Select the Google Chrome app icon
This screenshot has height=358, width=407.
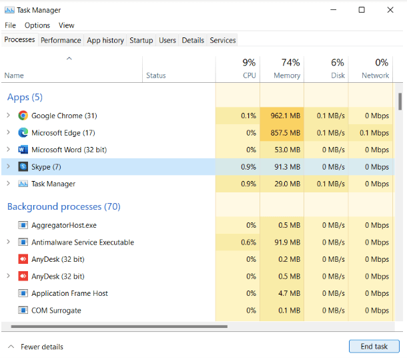point(23,116)
